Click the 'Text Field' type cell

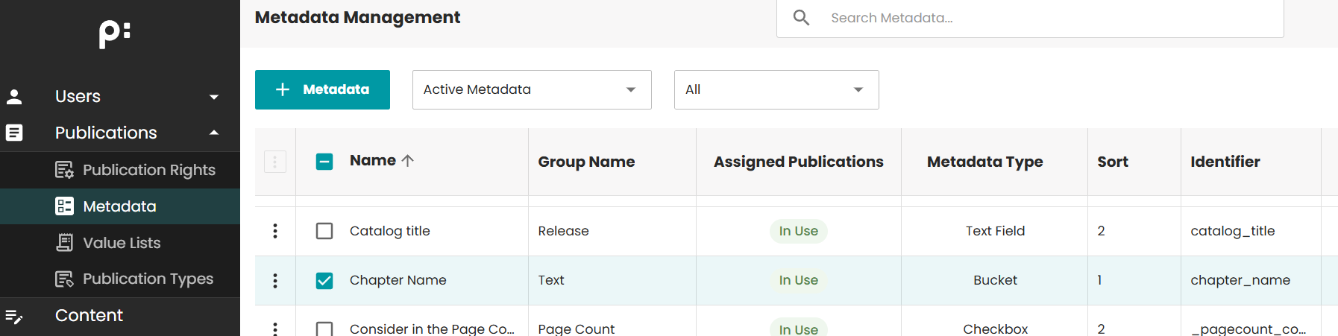pos(995,231)
